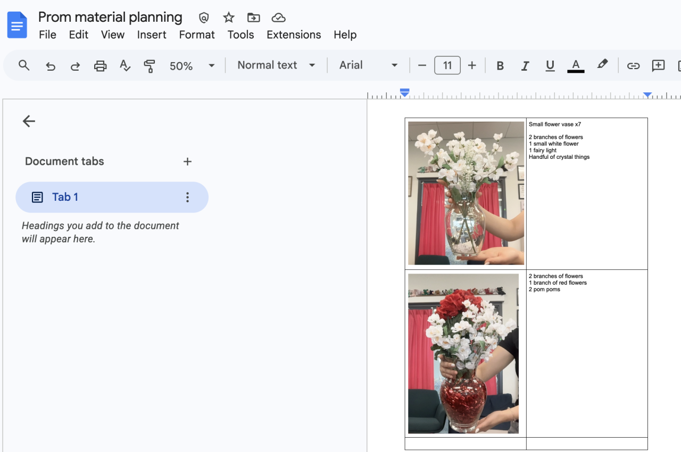Image resolution: width=681 pixels, height=452 pixels.
Task: Open the Insert menu
Action: [152, 35]
